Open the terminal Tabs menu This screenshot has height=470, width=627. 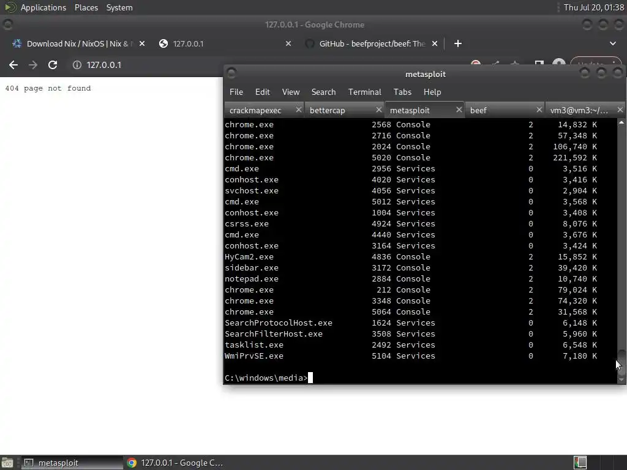pos(402,92)
